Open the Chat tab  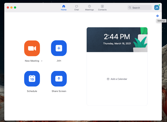click(x=76, y=8)
